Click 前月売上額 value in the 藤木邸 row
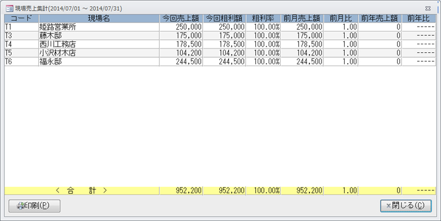The image size is (441, 221). pos(302,36)
